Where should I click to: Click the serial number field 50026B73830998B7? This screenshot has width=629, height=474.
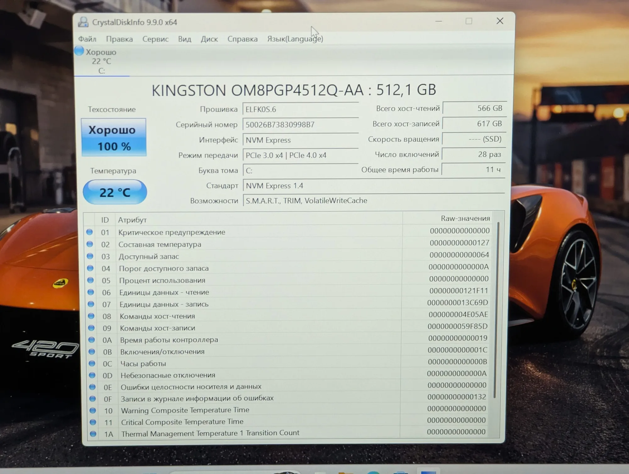(300, 124)
